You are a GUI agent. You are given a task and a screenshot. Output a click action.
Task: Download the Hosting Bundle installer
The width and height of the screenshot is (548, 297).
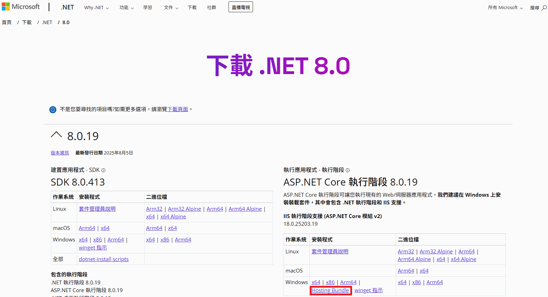[330, 290]
